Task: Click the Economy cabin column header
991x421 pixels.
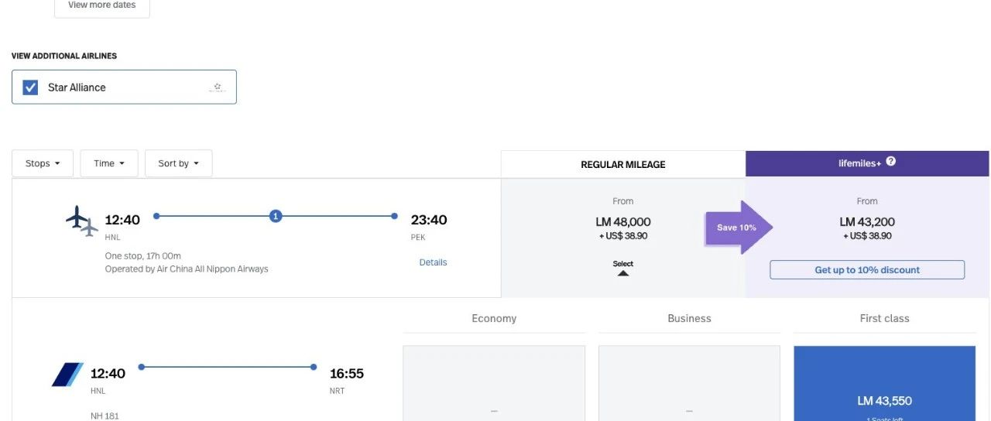Action: click(x=494, y=318)
